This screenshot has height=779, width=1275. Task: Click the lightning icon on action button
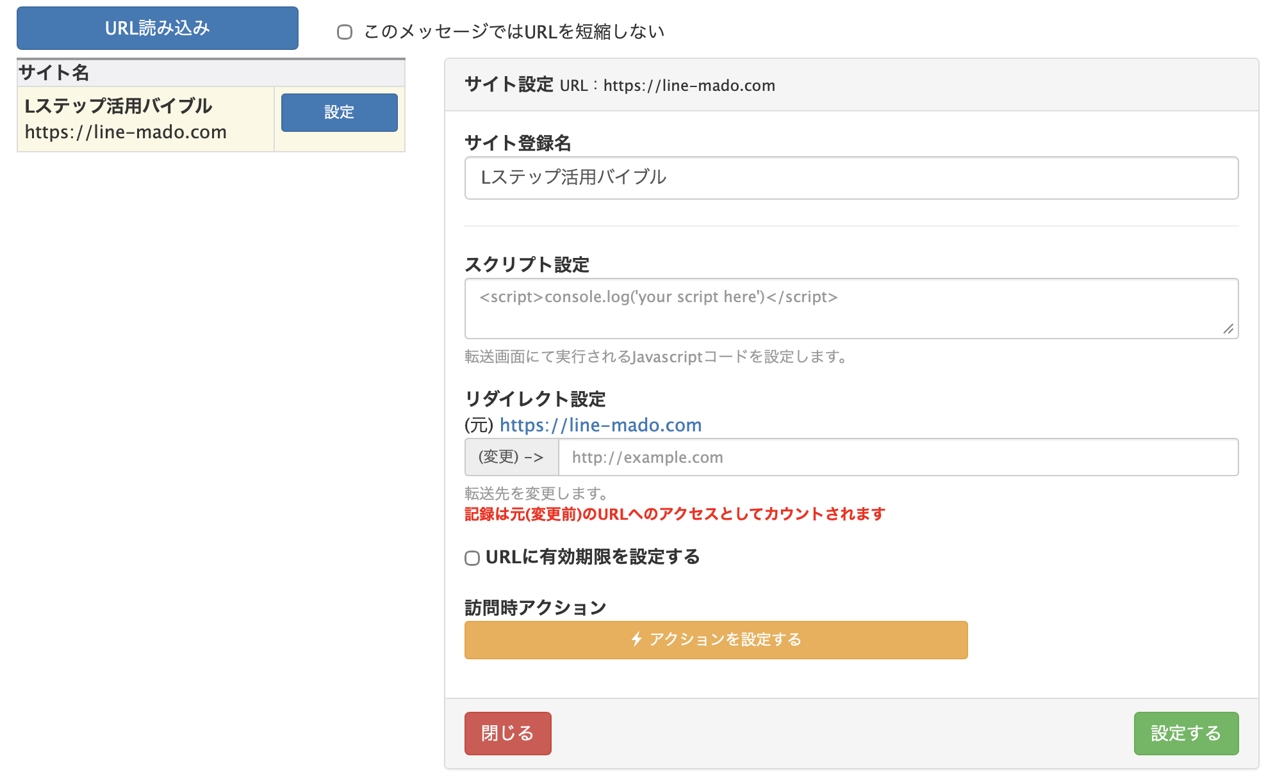[636, 639]
